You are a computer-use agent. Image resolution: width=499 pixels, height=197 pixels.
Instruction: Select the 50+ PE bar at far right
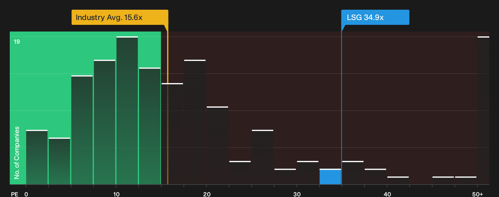tap(483, 110)
